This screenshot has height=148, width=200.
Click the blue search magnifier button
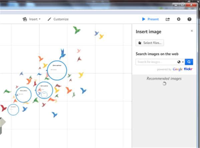pos(189,62)
